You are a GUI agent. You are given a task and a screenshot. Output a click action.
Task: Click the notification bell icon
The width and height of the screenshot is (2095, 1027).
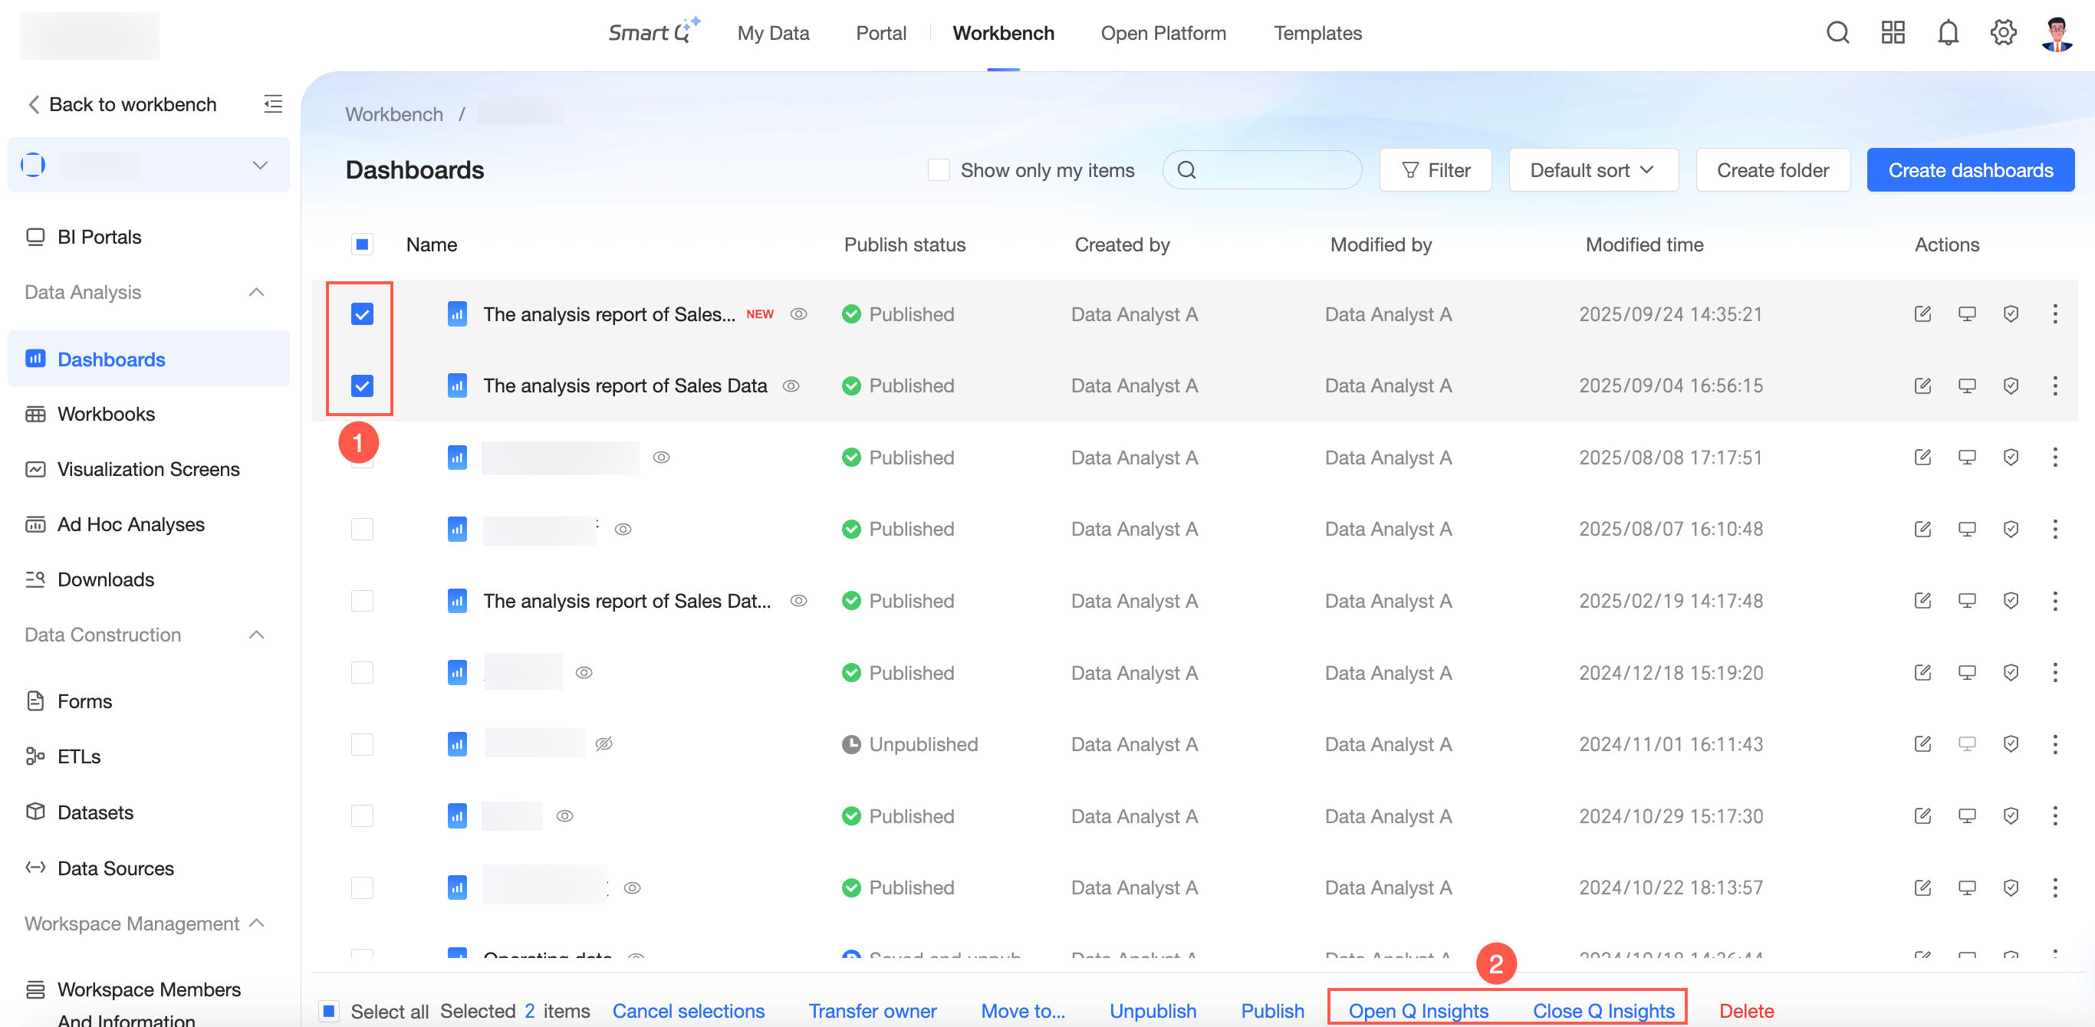tap(1948, 33)
